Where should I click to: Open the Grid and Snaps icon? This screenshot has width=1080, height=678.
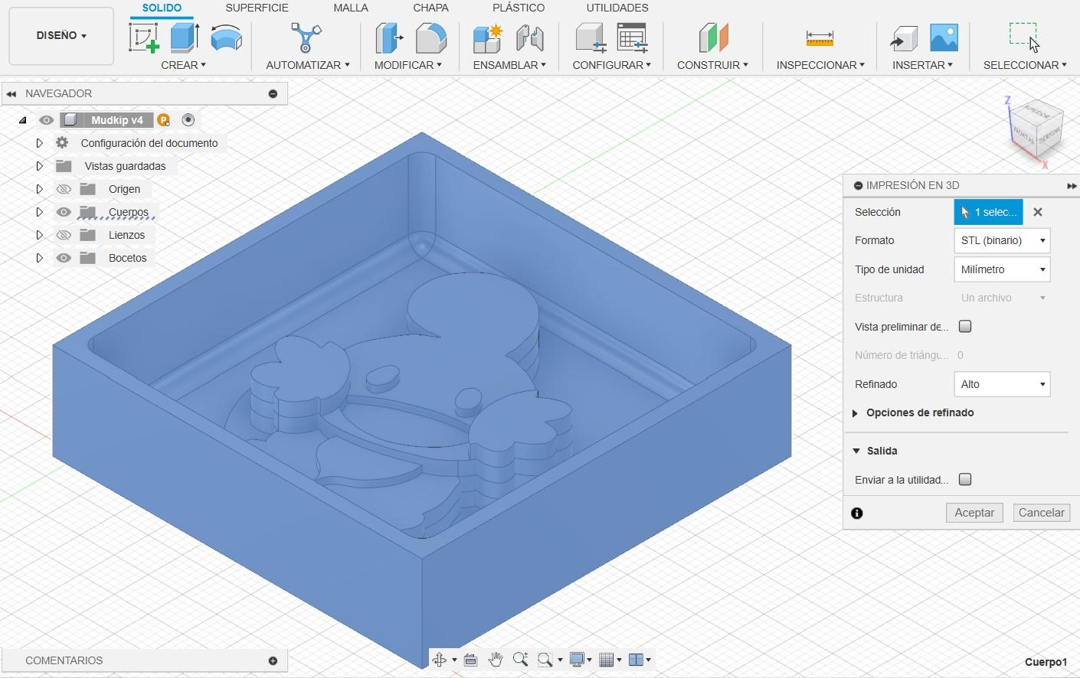[607, 660]
